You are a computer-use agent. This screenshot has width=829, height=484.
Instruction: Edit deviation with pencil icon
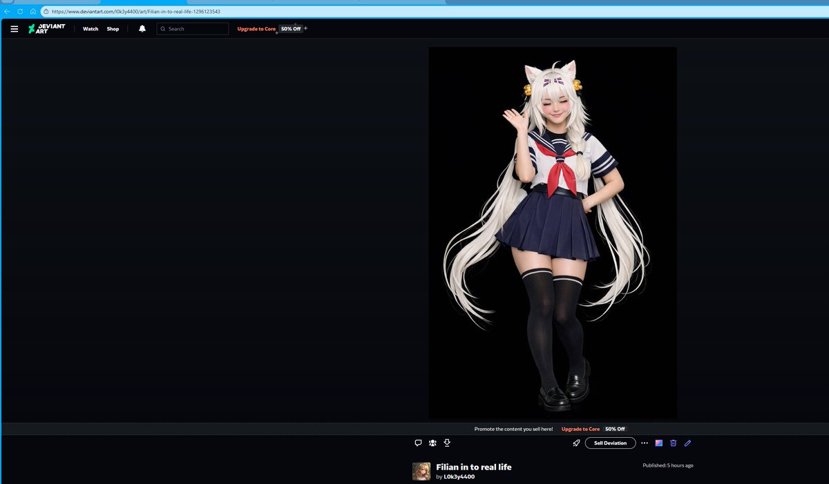tap(688, 443)
